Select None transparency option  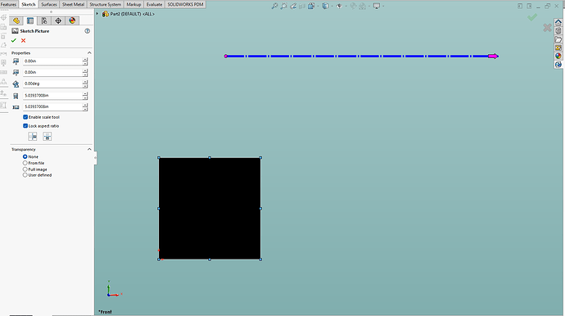[x=25, y=156]
